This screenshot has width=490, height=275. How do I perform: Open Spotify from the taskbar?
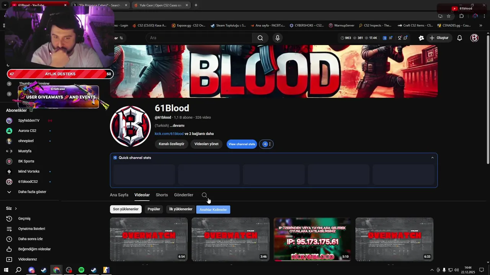(81, 270)
